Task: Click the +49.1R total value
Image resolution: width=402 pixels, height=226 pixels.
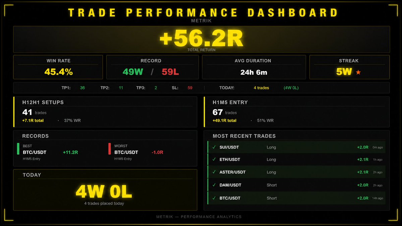Action: tap(224, 121)
